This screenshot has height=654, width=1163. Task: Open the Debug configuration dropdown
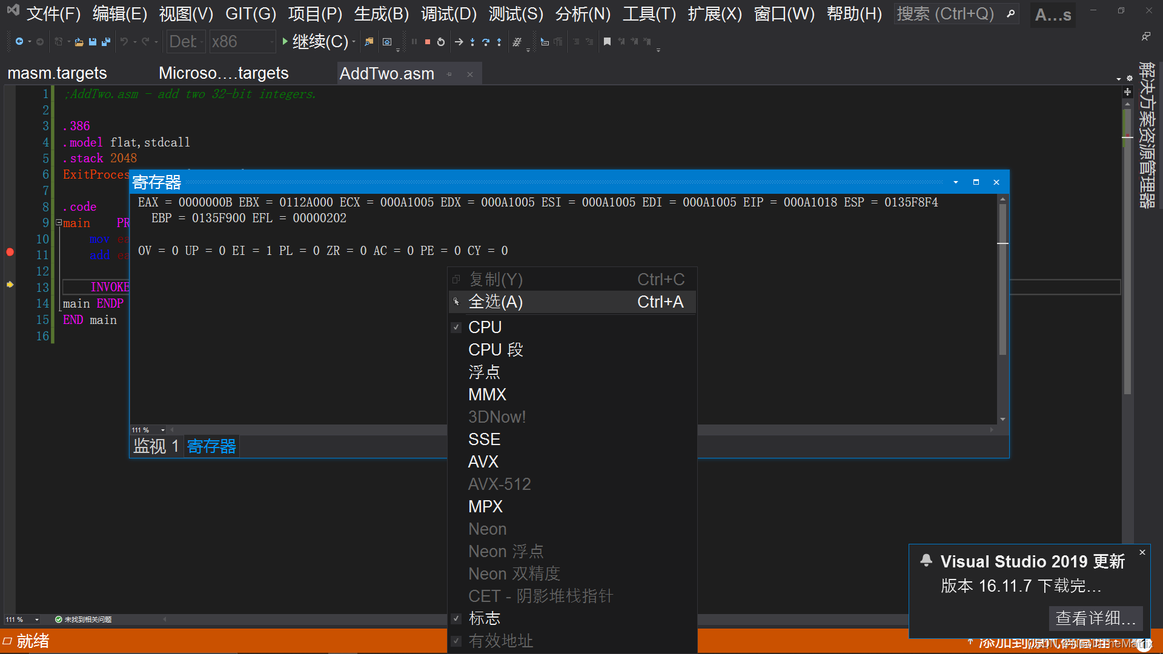click(186, 42)
